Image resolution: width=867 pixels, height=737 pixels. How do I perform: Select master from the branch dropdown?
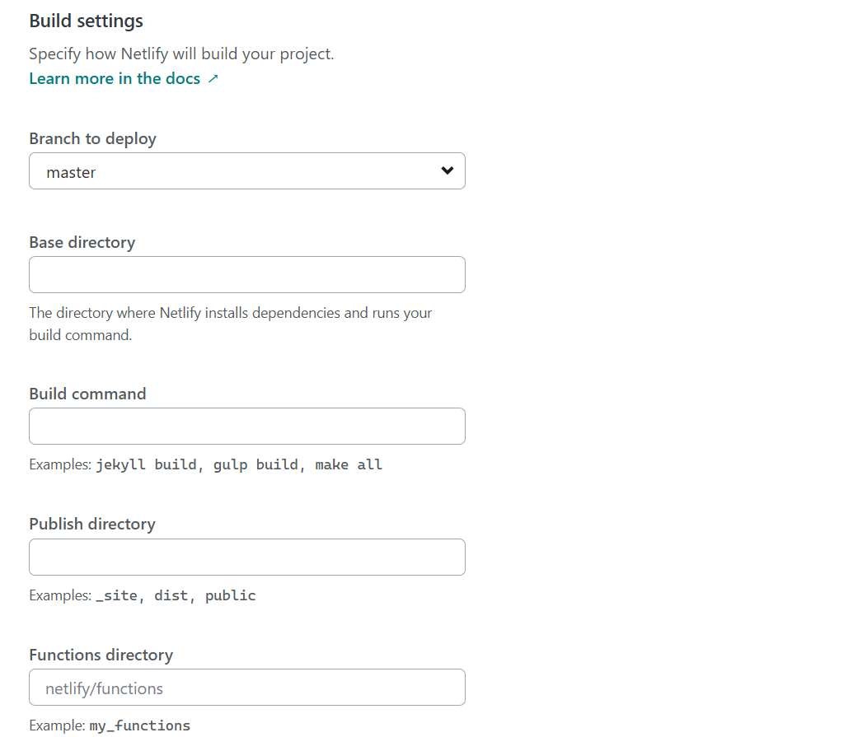pyautogui.click(x=247, y=170)
